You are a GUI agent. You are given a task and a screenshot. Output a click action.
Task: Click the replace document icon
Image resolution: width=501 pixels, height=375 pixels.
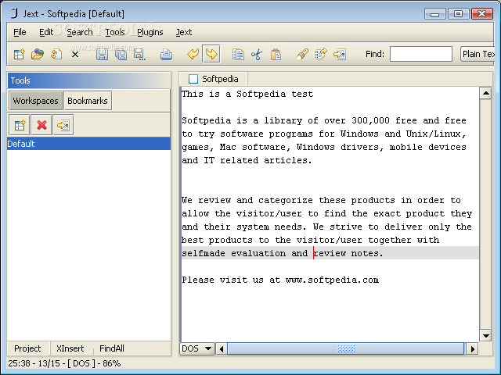pyautogui.click(x=321, y=54)
